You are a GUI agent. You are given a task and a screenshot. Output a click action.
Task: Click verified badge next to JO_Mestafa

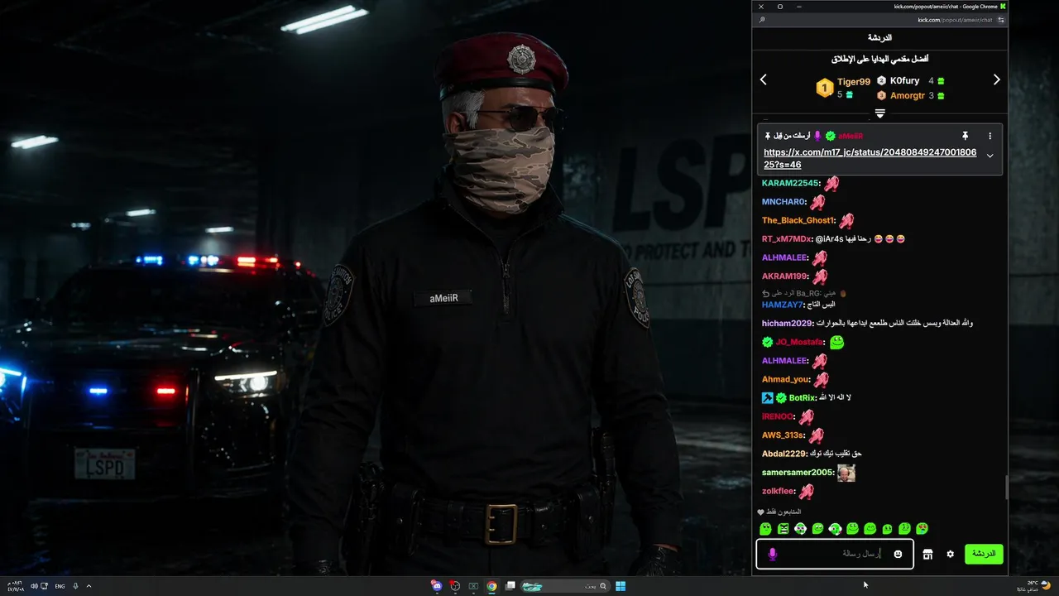pos(767,342)
